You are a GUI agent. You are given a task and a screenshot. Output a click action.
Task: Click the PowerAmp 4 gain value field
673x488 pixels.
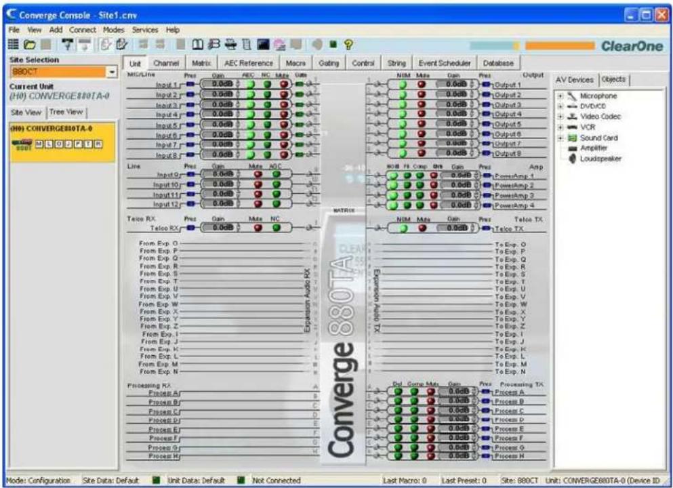point(456,205)
